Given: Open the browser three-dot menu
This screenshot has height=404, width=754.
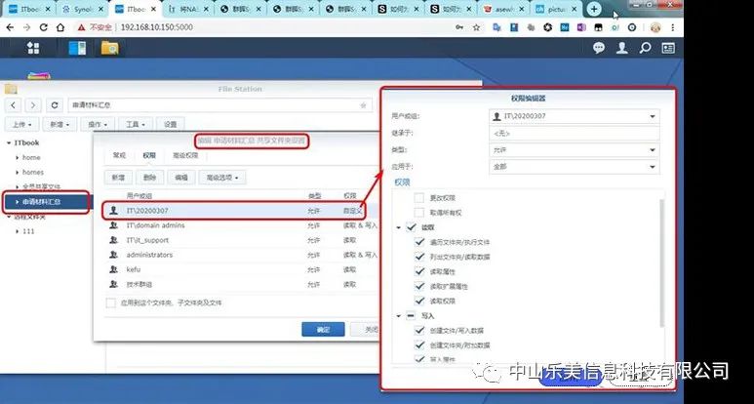Looking at the screenshot, I should pyautogui.click(x=673, y=27).
